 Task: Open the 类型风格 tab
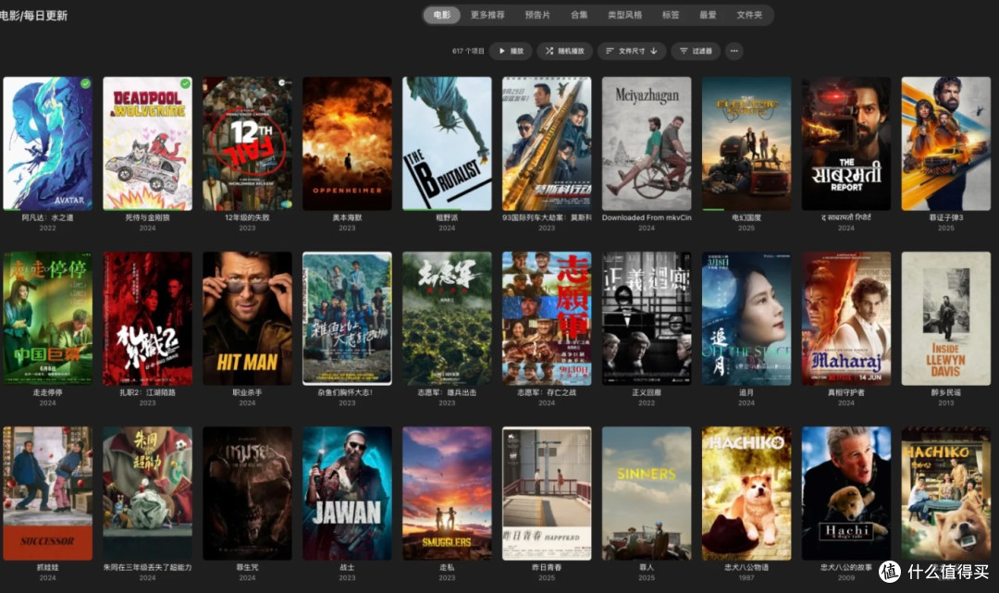click(625, 15)
